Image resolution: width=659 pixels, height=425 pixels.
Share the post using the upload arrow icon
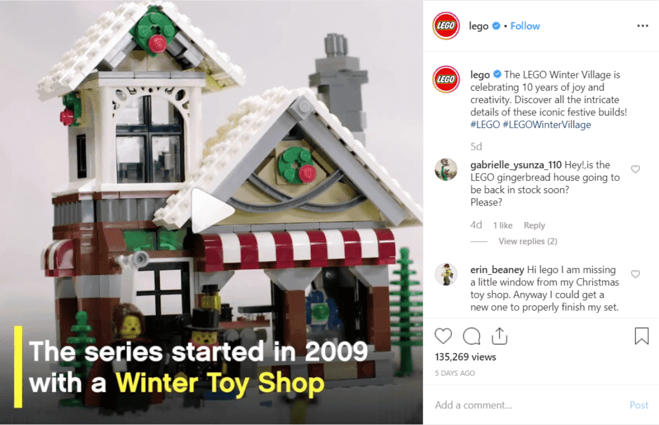499,336
